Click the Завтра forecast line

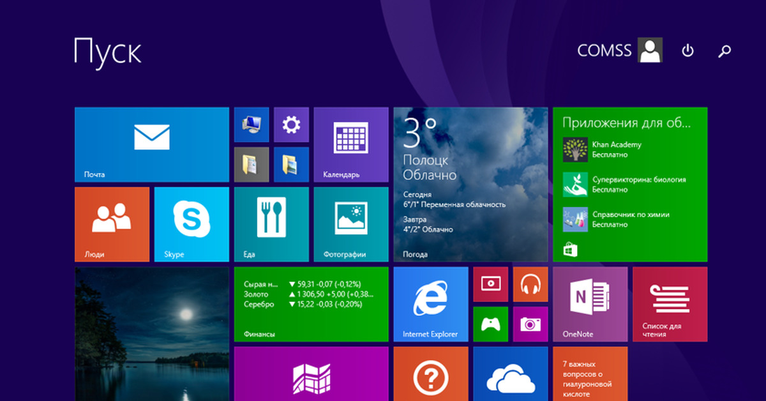point(428,224)
